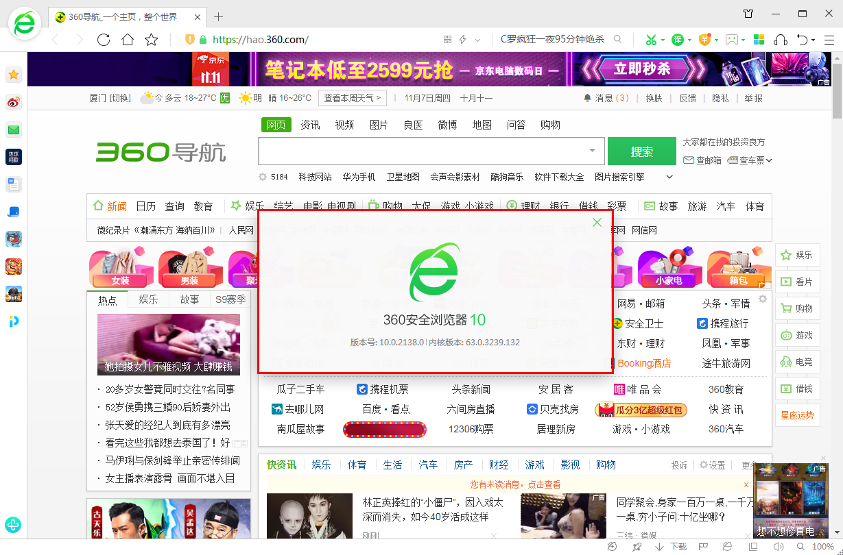This screenshot has height=555, width=843.
Task: Click the favorites star in left sidebar
Action: click(13, 74)
